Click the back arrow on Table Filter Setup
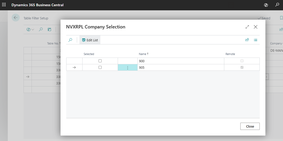The image size is (283, 141). 16,18
